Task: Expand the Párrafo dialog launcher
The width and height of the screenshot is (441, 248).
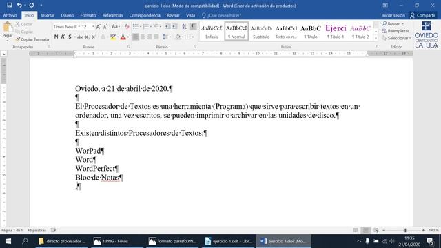Action: (x=195, y=47)
